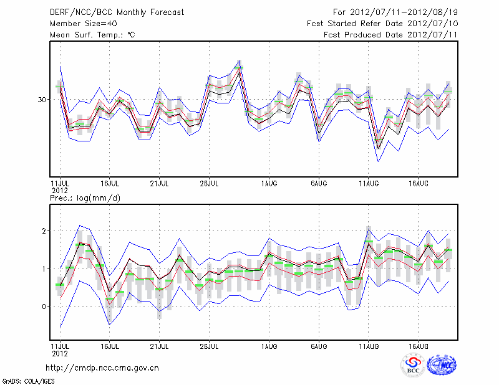The height and width of the screenshot is (385, 499).
Task: Click the Mean Surf. Temp. label
Action: click(x=92, y=35)
